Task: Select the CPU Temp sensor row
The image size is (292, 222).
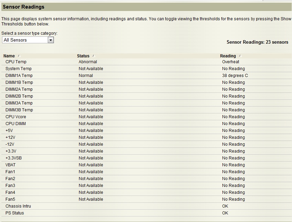Action: [x=16, y=62]
